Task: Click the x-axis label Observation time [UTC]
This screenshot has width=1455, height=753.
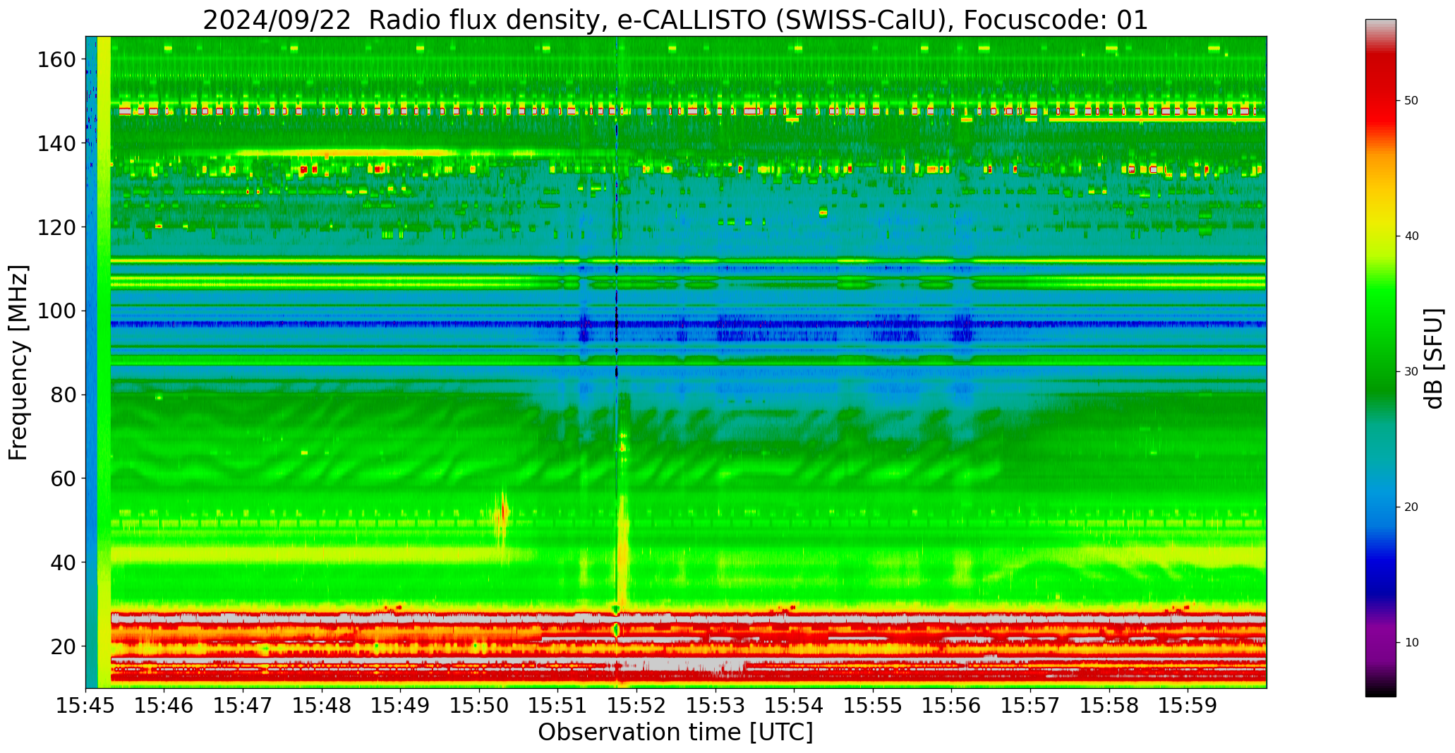Action: pyautogui.click(x=675, y=733)
